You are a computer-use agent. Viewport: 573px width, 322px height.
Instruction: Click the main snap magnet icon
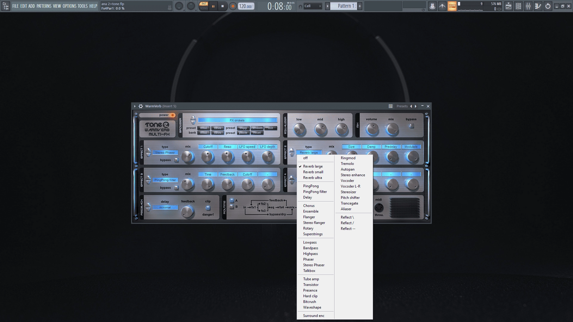pos(300,7)
